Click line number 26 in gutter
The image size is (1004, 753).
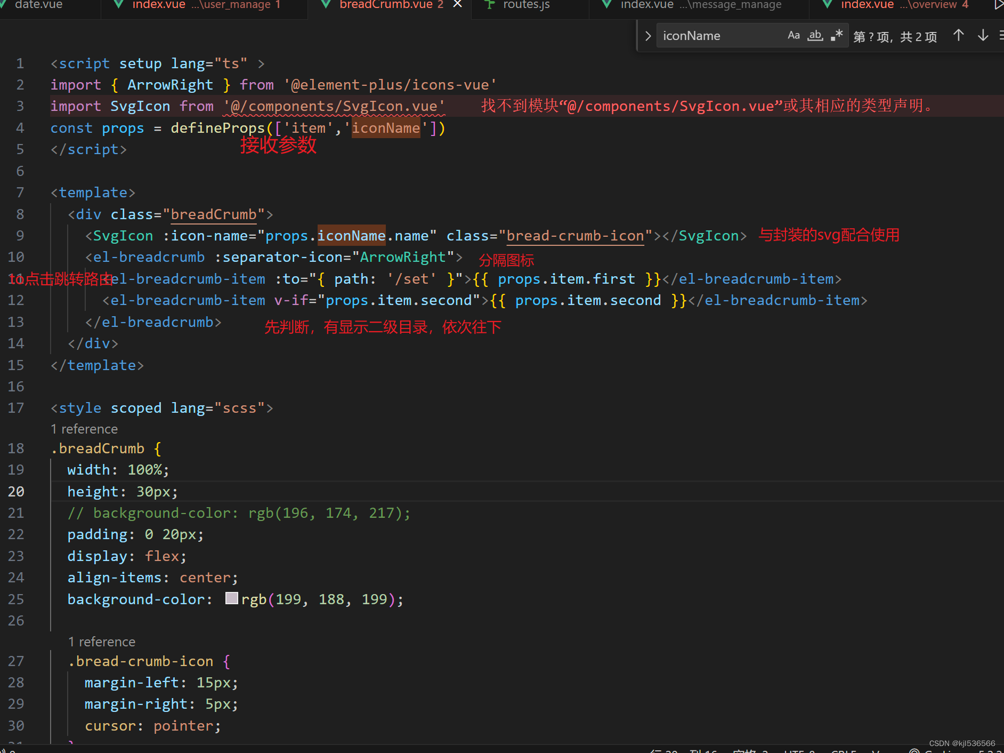[16, 620]
